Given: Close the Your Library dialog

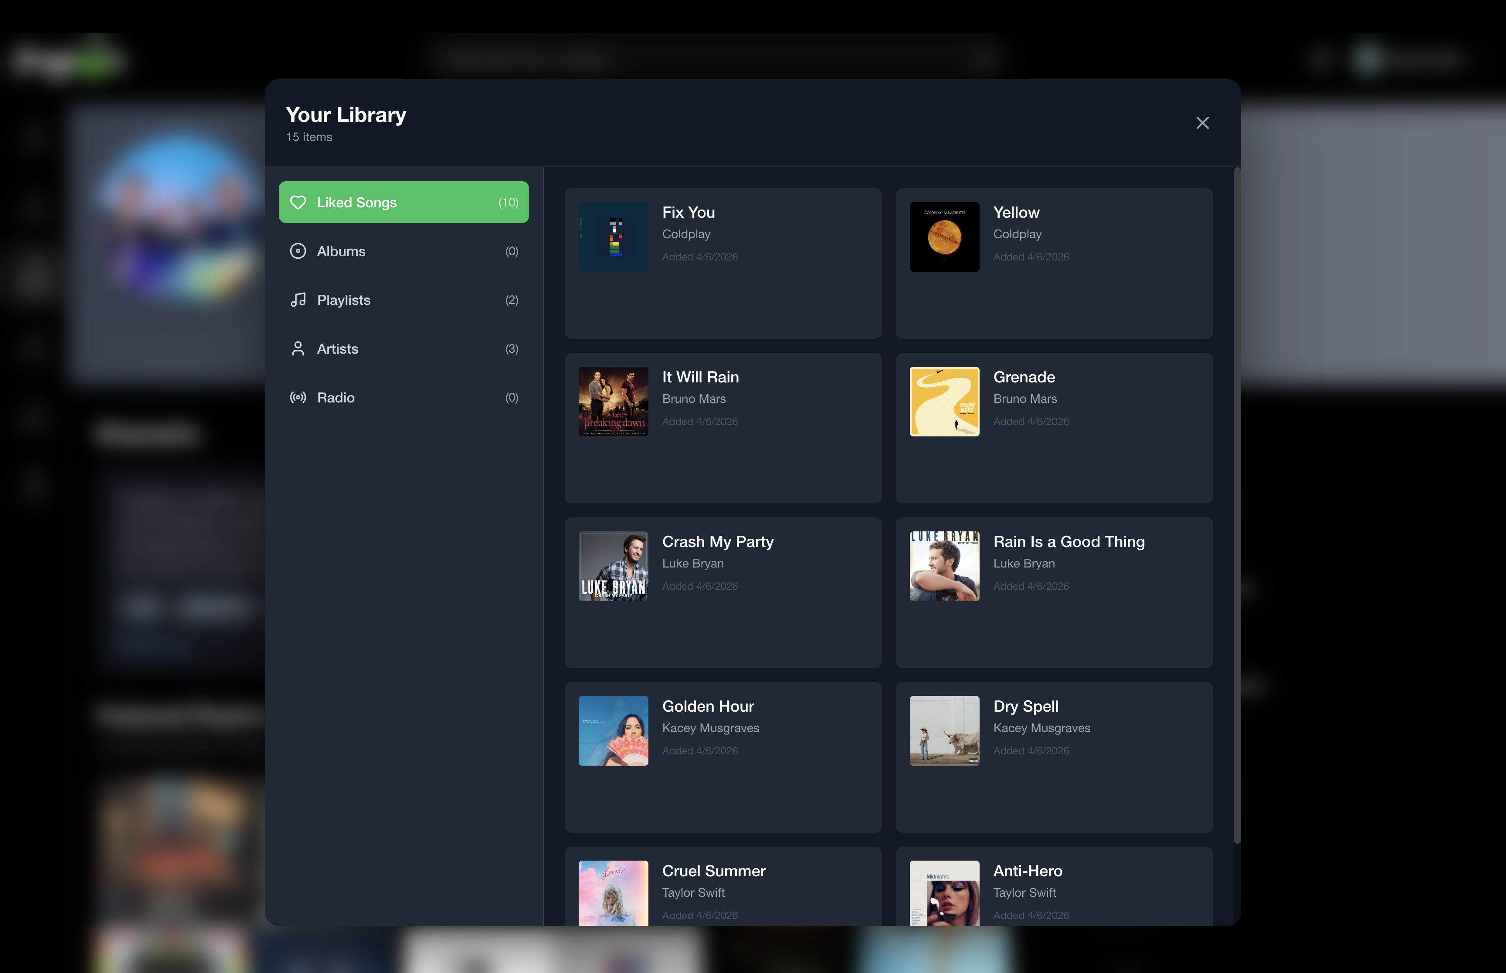Looking at the screenshot, I should pyautogui.click(x=1202, y=123).
